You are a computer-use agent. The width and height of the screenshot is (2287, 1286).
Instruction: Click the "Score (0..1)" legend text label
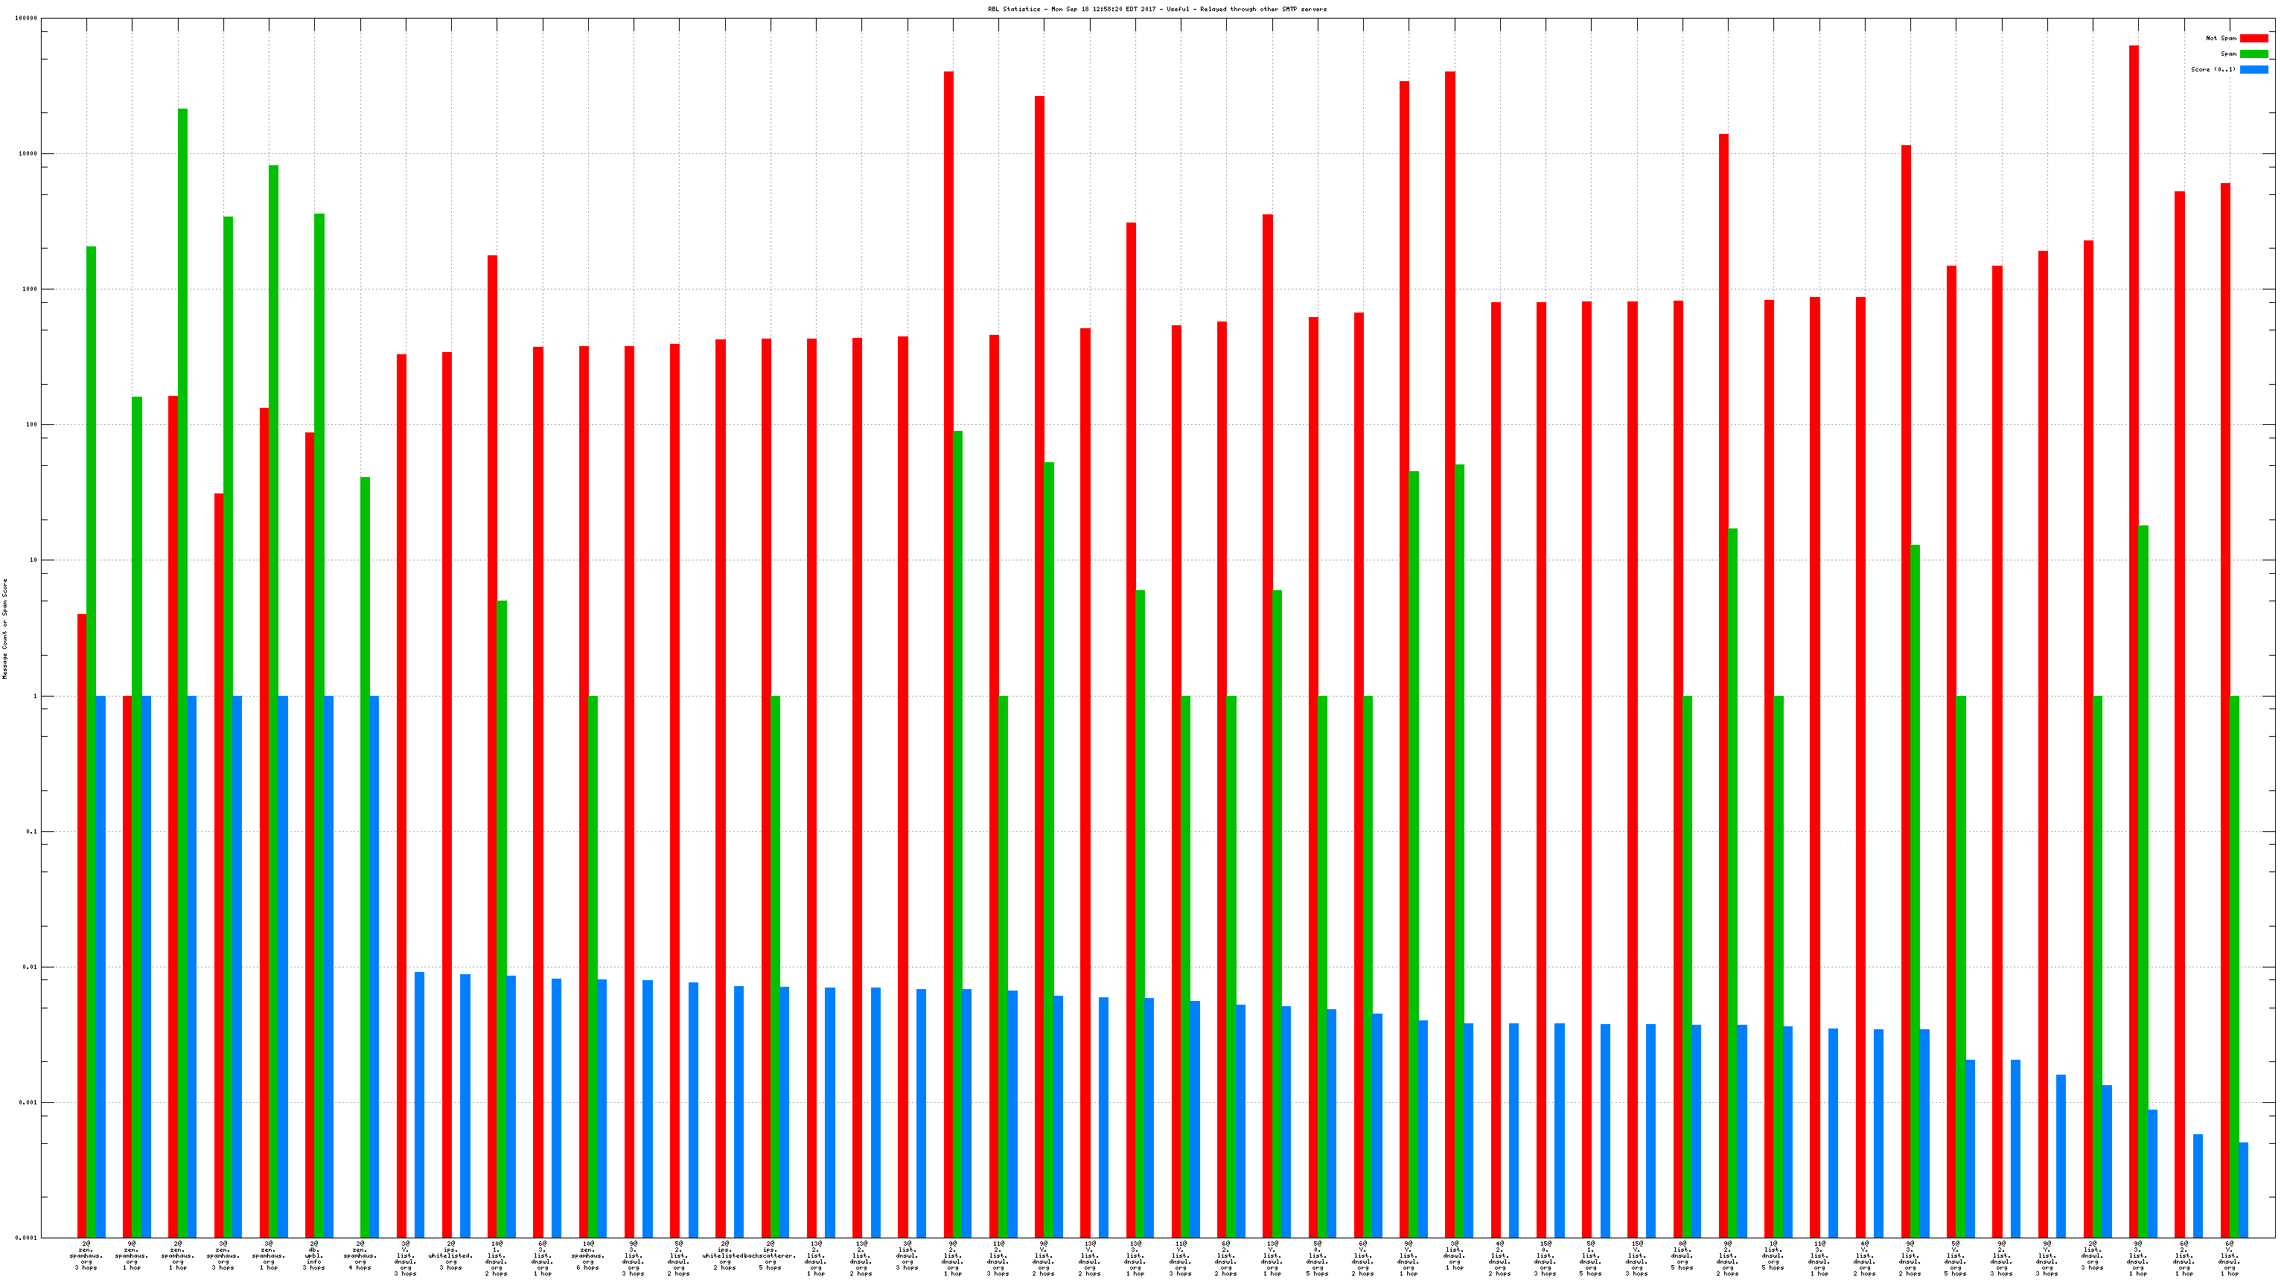[x=2213, y=69]
